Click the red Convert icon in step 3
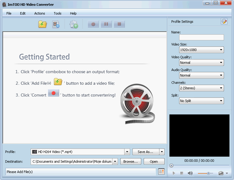Viewport: 234px width, 180px height. click(x=54, y=93)
